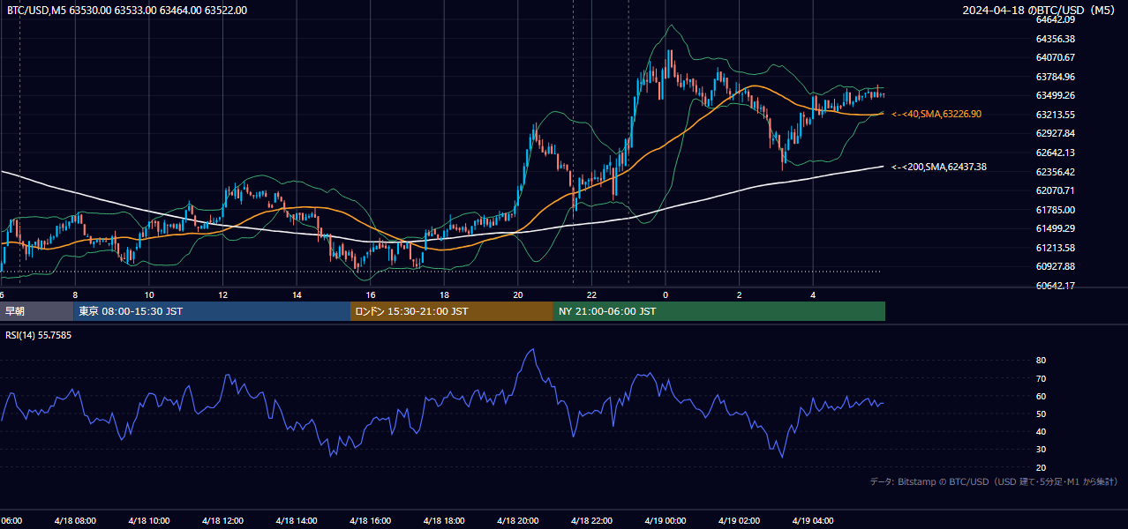
Task: Click price axis value 64642.09
Action: 1055,19
